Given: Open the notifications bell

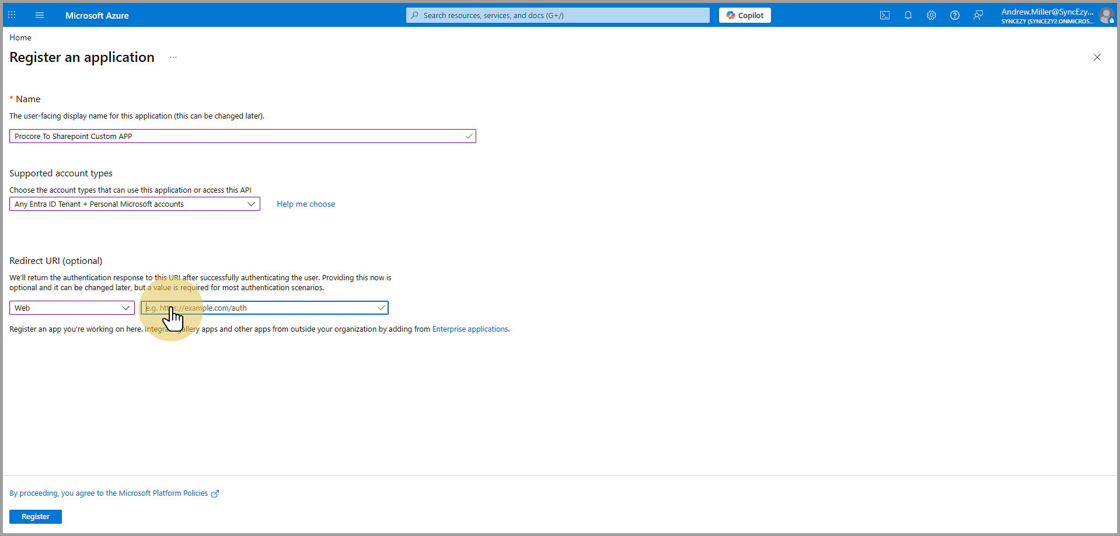Looking at the screenshot, I should (908, 15).
